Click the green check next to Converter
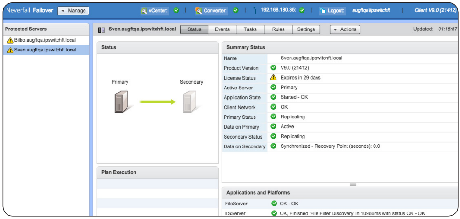This screenshot has width=460, height=219. tap(235, 11)
